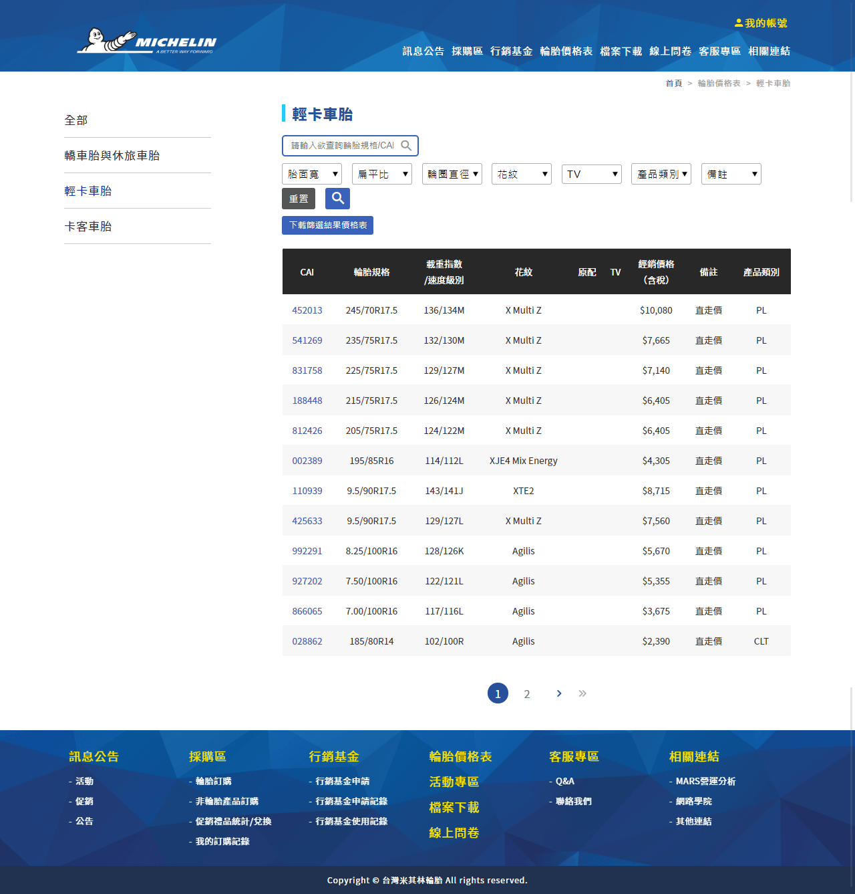Click 下載篩選結果價格表 button
Image resolution: width=855 pixels, height=894 pixels.
tap(327, 225)
